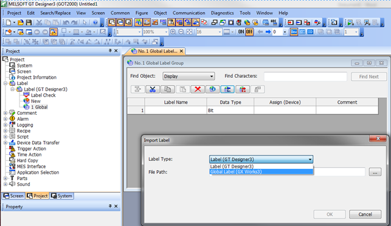
Task: Select MES Interface tree item
Action: coord(31,166)
